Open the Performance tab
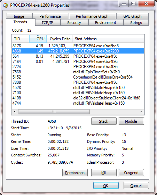Image resolution: width=157 pixels, height=195 pixels. 50,16
